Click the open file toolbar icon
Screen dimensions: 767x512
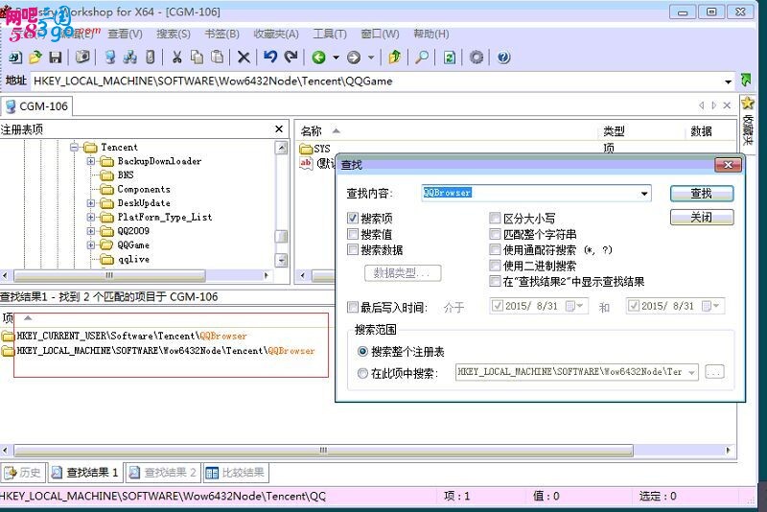pos(35,58)
